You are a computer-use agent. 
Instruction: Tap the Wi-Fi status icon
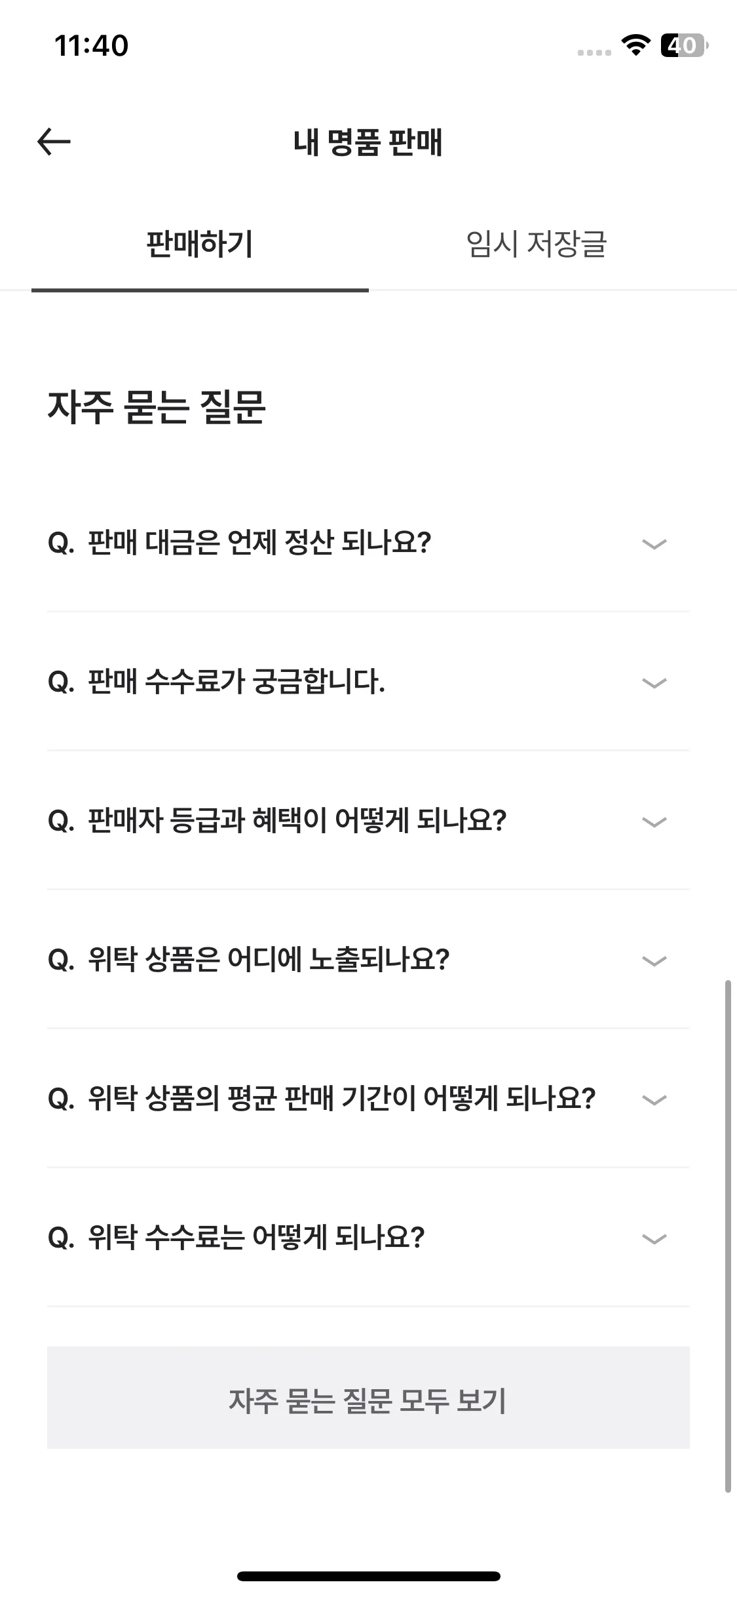tap(635, 45)
